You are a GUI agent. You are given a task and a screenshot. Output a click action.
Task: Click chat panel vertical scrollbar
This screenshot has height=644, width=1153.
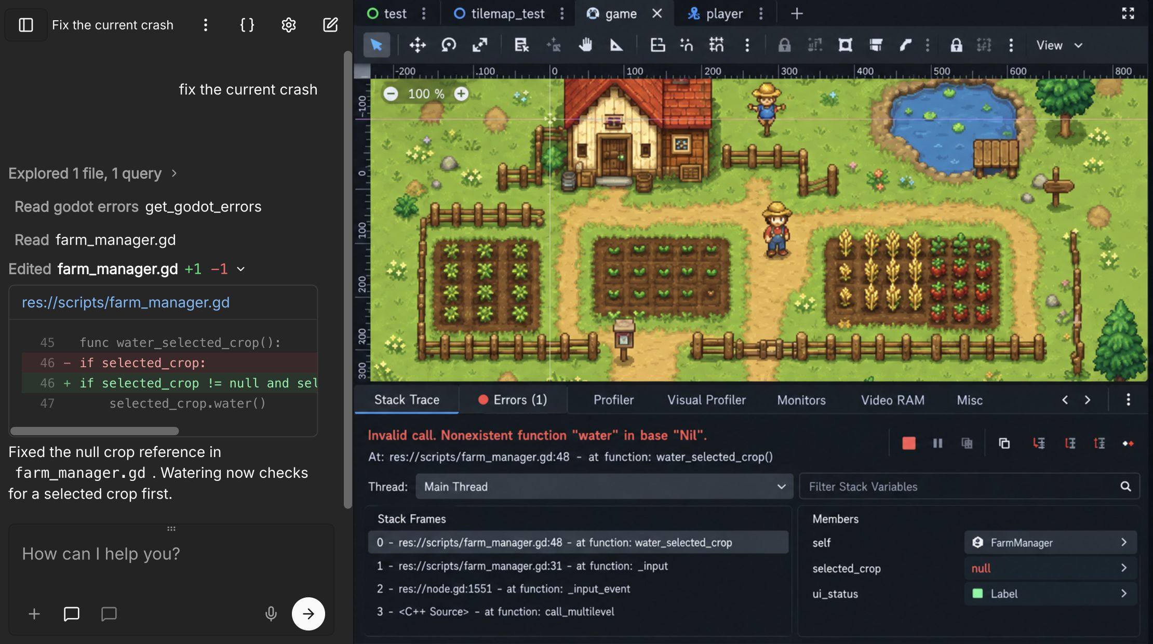point(348,279)
